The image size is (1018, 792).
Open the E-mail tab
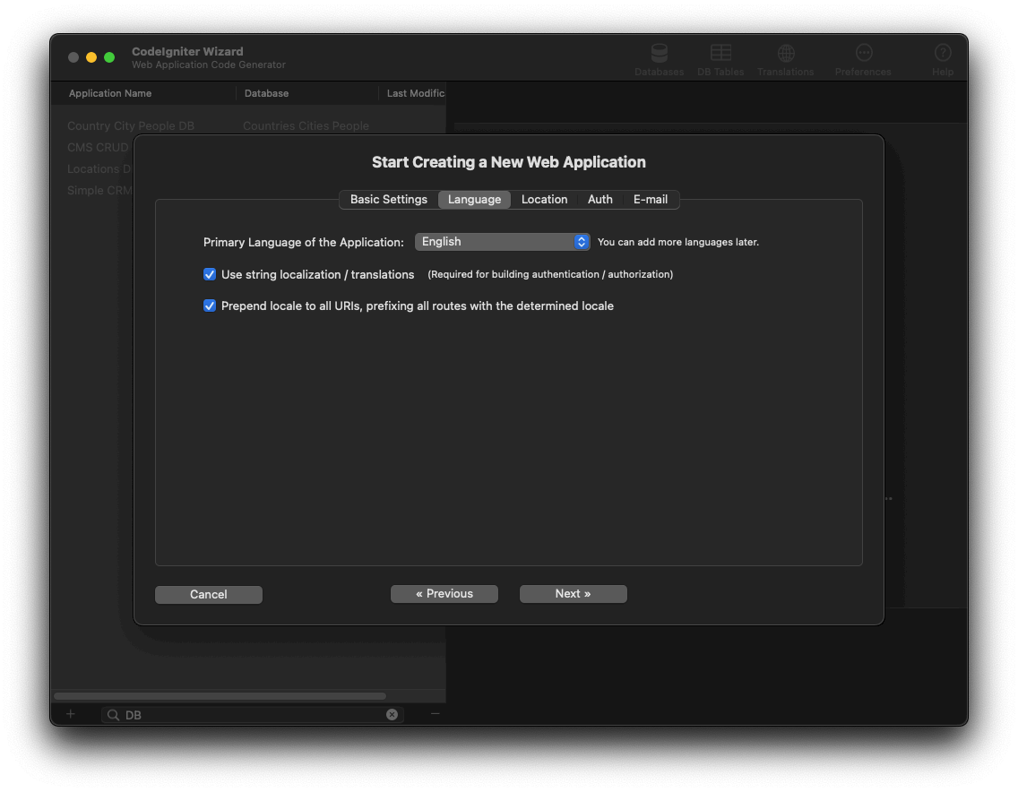tap(650, 200)
